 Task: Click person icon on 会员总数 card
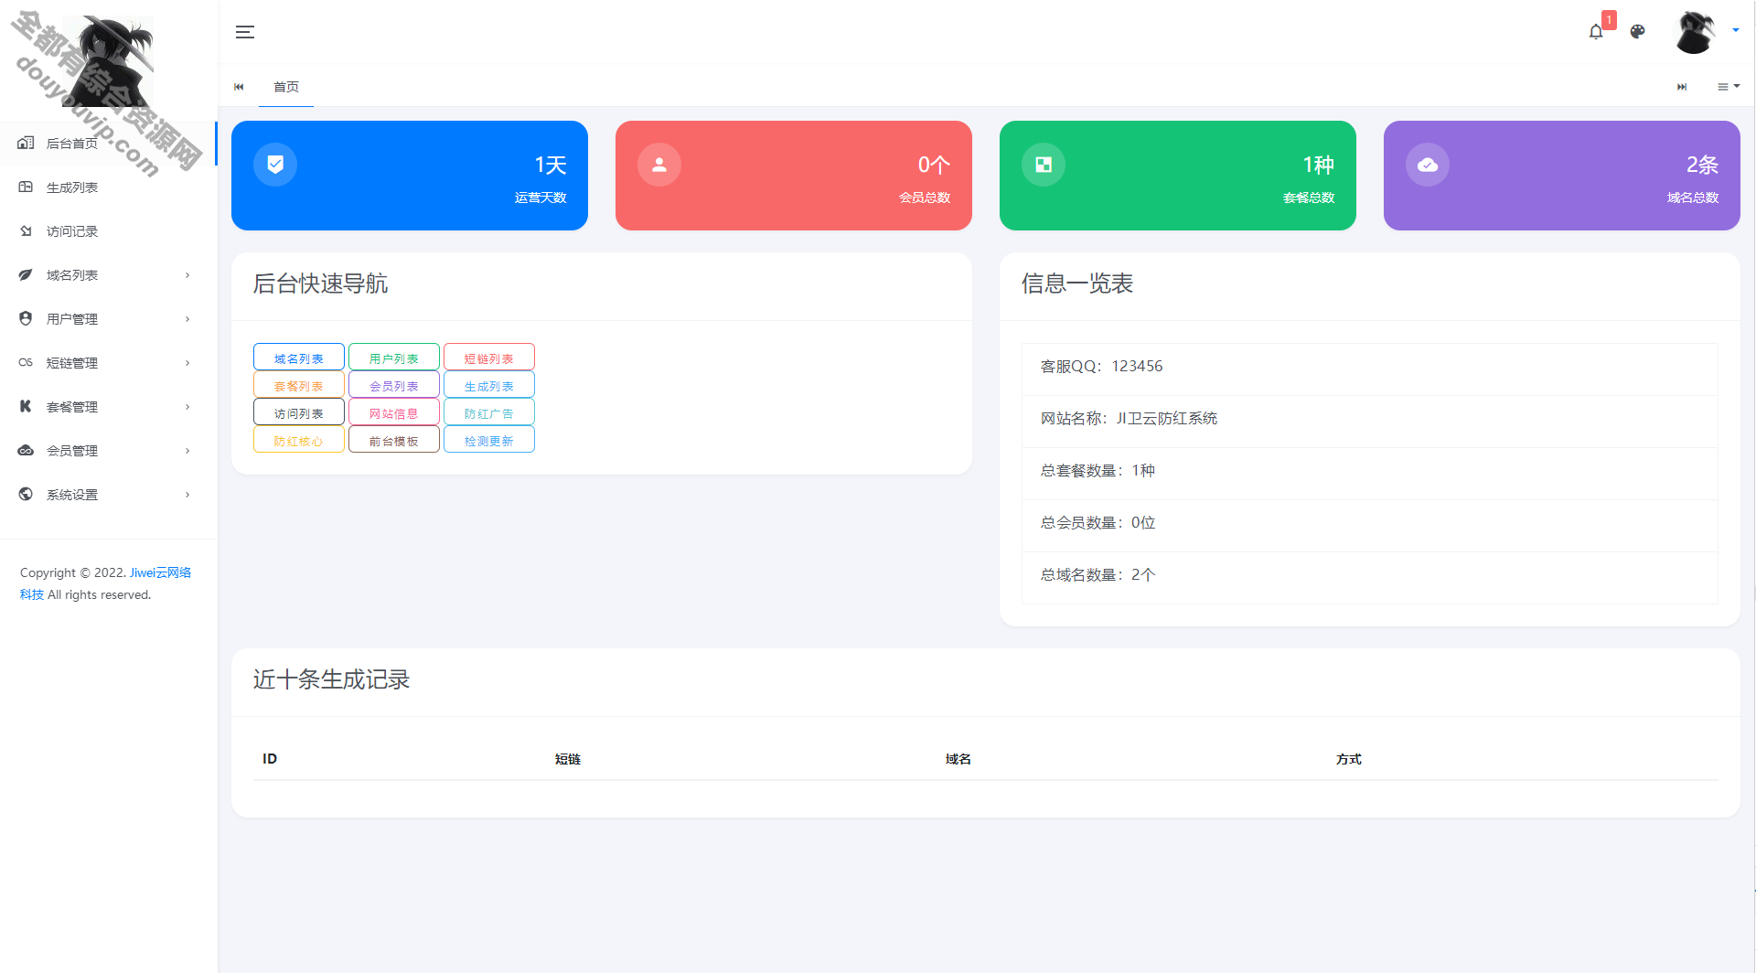[x=659, y=165]
